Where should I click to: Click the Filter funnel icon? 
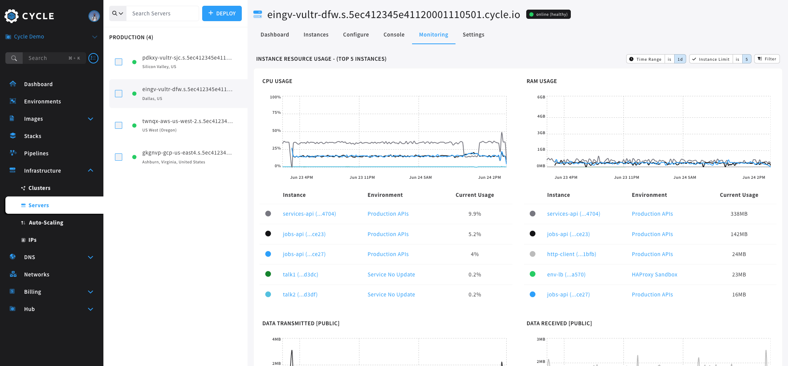pos(760,59)
